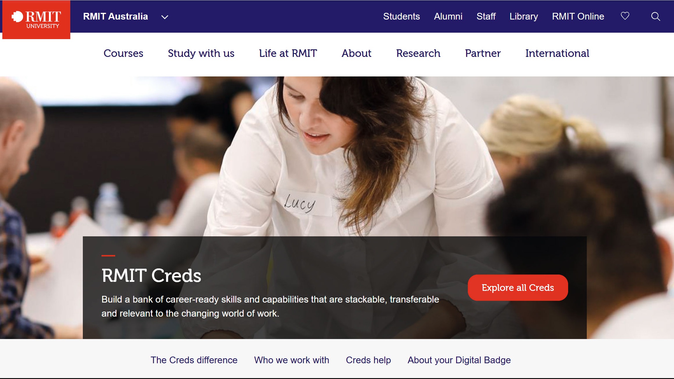
Task: Open the Research menu
Action: click(x=418, y=53)
